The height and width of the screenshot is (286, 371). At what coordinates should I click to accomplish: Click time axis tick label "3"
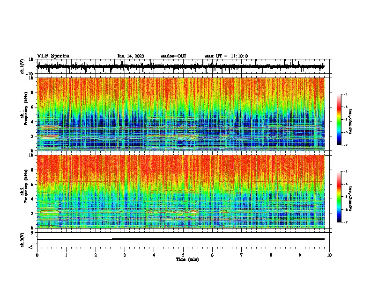click(125, 255)
